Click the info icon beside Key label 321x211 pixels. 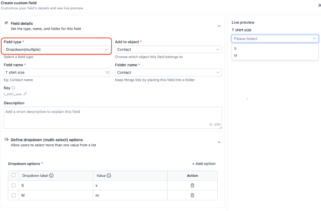click(x=13, y=88)
